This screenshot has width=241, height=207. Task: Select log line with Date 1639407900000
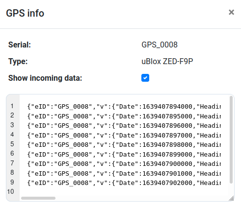124,164
